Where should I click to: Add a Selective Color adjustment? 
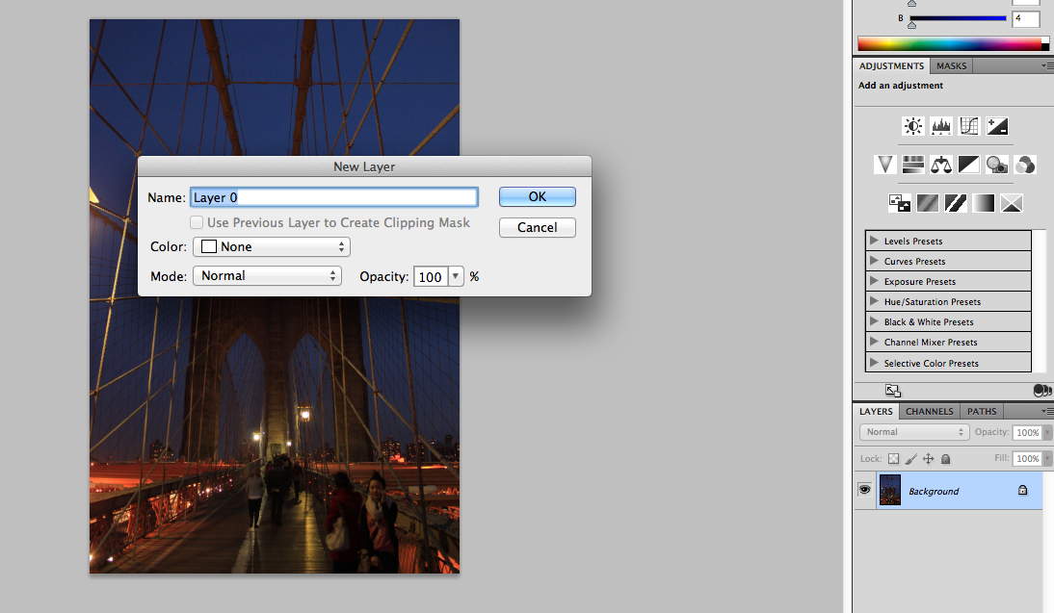[1011, 202]
